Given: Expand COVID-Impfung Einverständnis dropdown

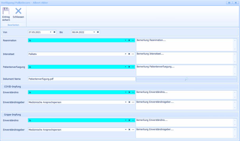Looking at the screenshot, I should [125, 92].
